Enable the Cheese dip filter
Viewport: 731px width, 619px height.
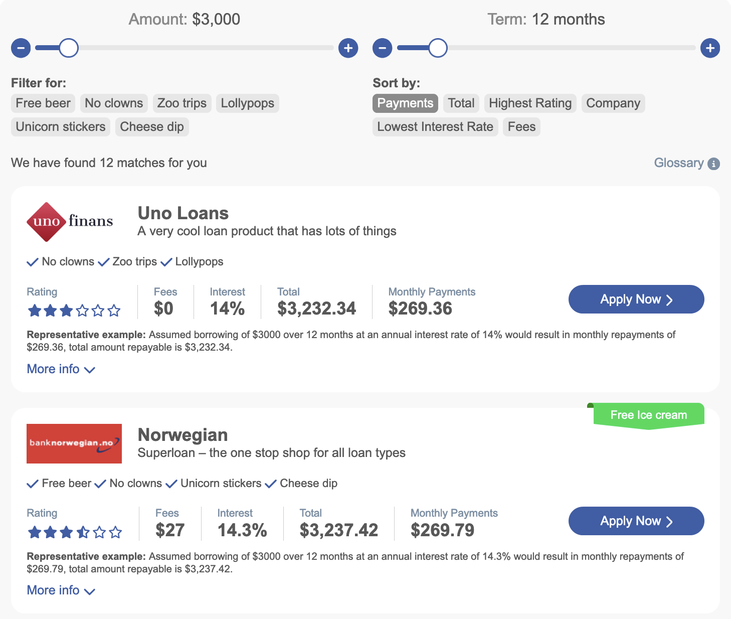[x=152, y=127]
